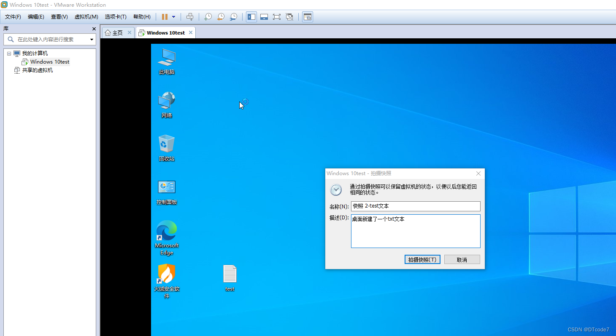
Task: Click the 描述(D) description text area
Action: [x=416, y=231]
